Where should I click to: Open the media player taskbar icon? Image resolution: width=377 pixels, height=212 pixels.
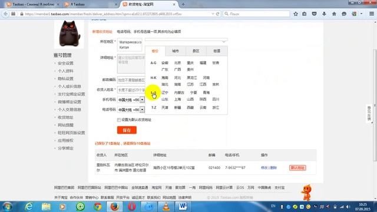tap(63, 207)
